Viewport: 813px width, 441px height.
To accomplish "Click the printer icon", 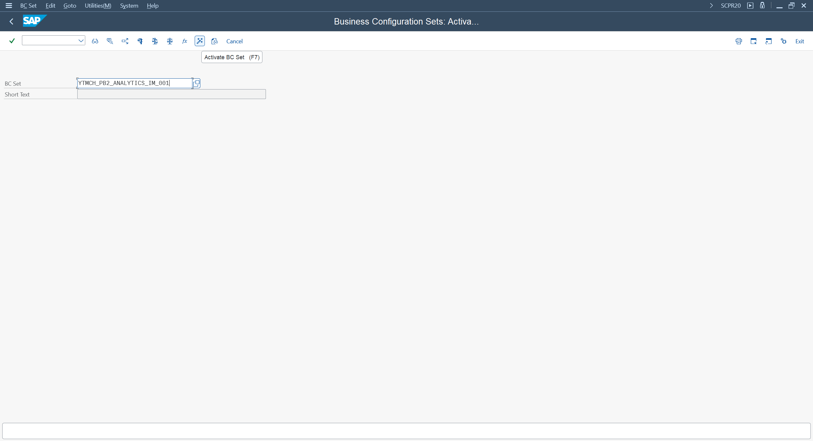I will (x=739, y=41).
